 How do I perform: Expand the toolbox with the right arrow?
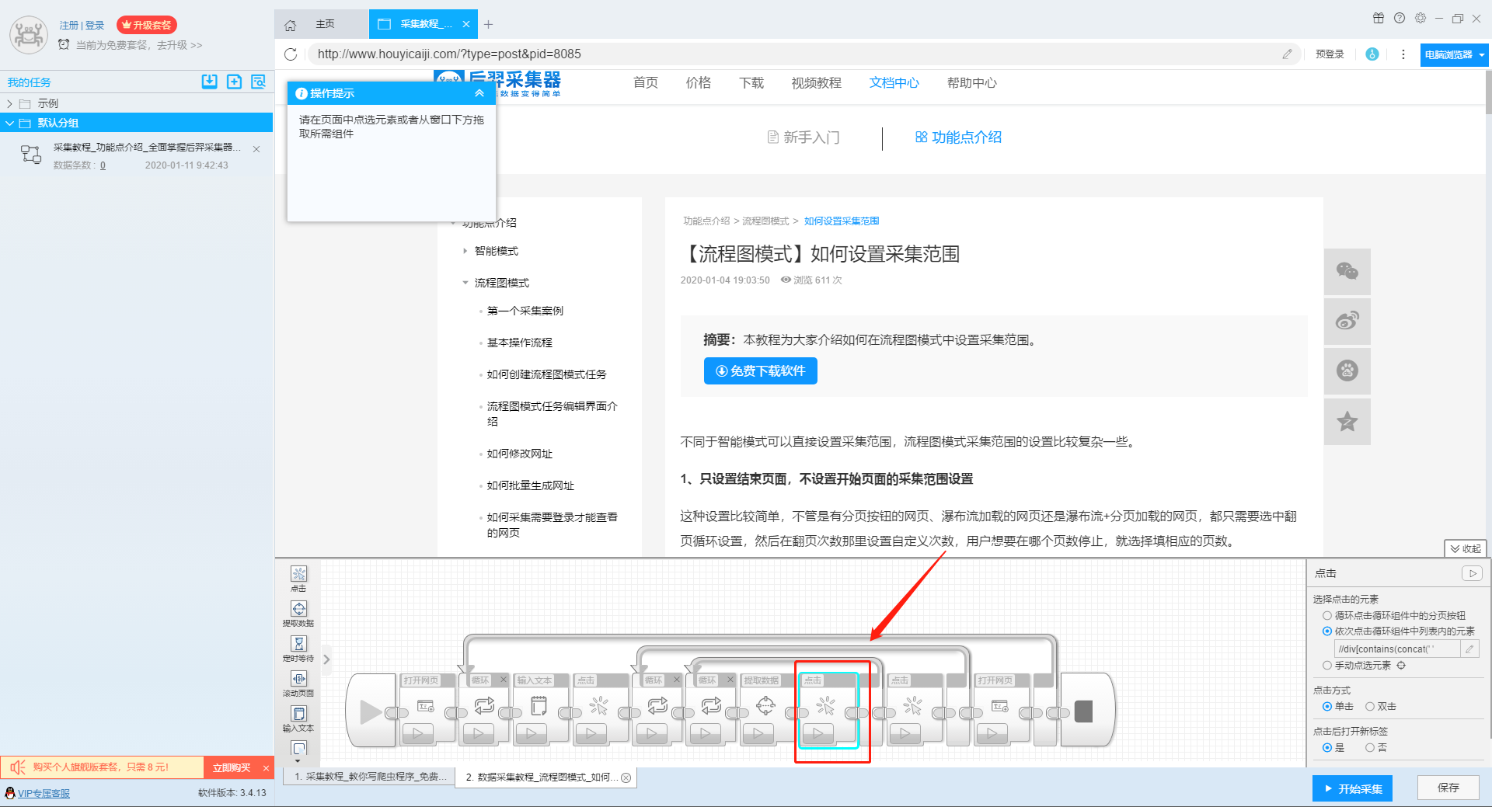[326, 659]
